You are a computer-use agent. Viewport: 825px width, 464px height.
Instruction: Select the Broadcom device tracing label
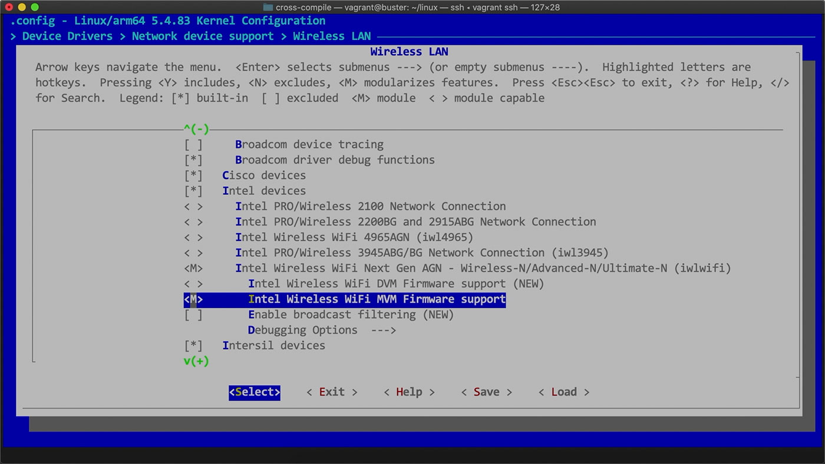[x=309, y=144]
